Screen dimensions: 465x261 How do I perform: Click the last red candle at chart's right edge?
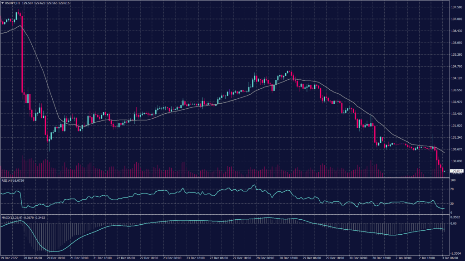443,170
